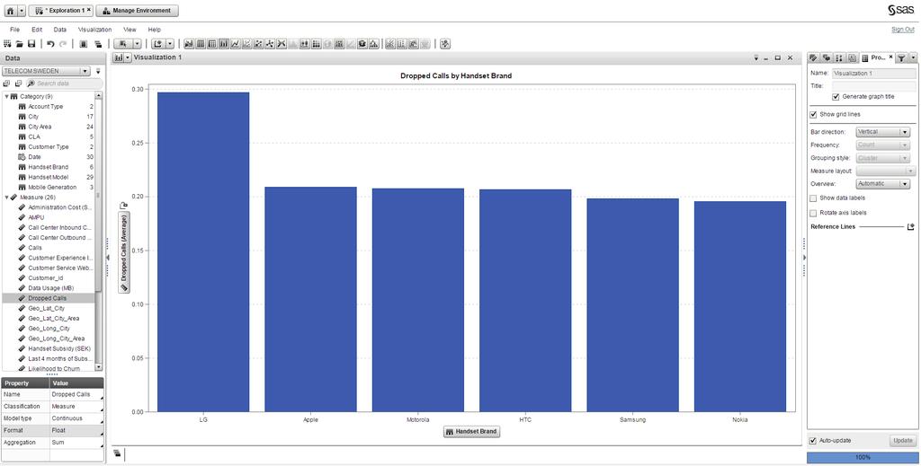Screen dimensions: 921x466
Task: Click the Search data field
Action: click(65, 84)
